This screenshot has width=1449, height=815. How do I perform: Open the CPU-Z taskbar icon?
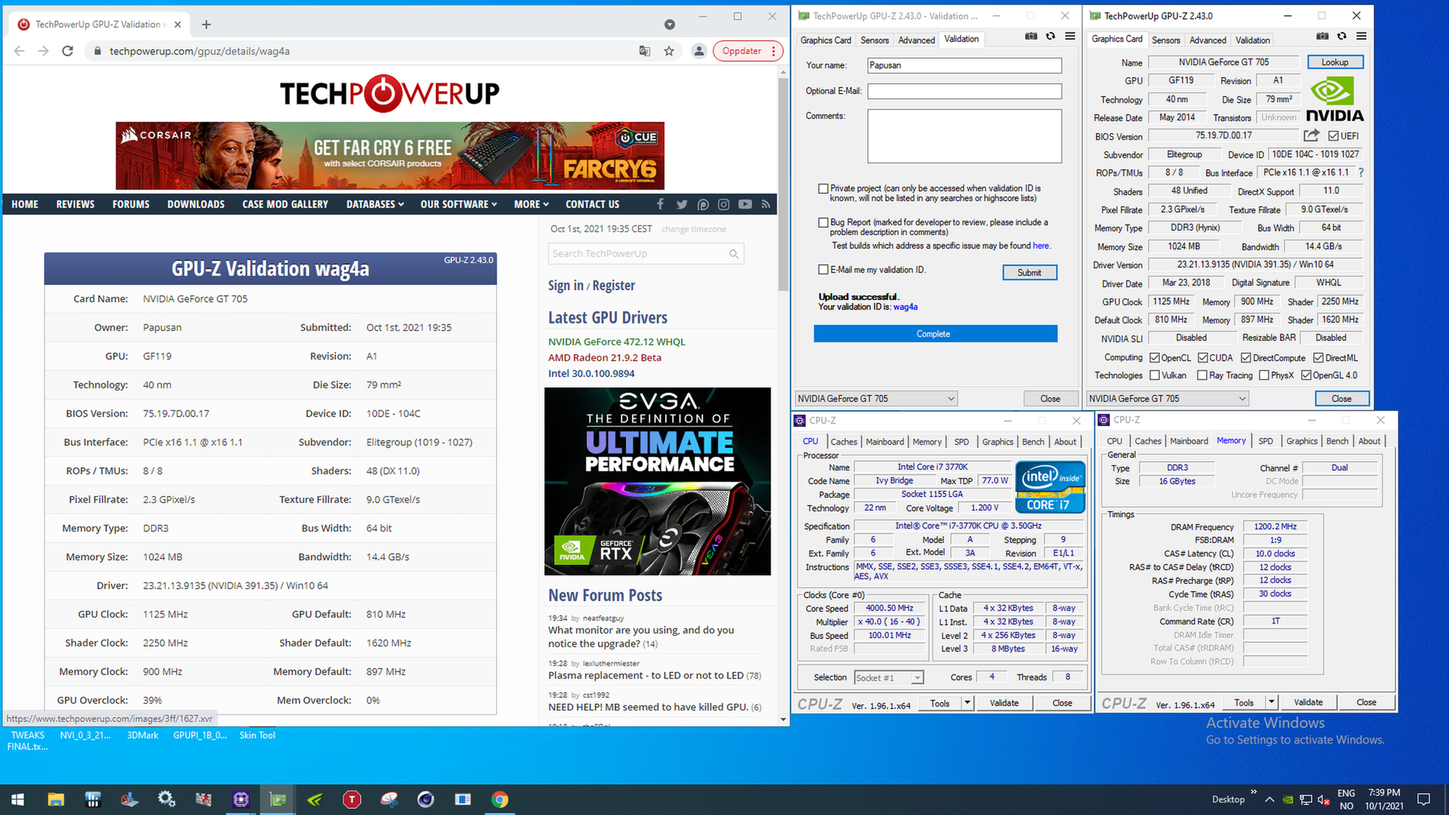coord(241,799)
